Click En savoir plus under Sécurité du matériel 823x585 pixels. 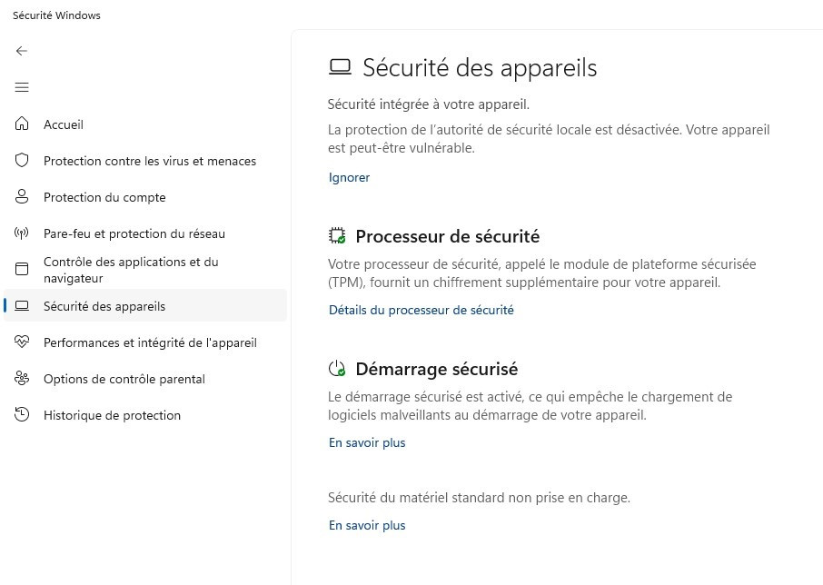tap(367, 525)
